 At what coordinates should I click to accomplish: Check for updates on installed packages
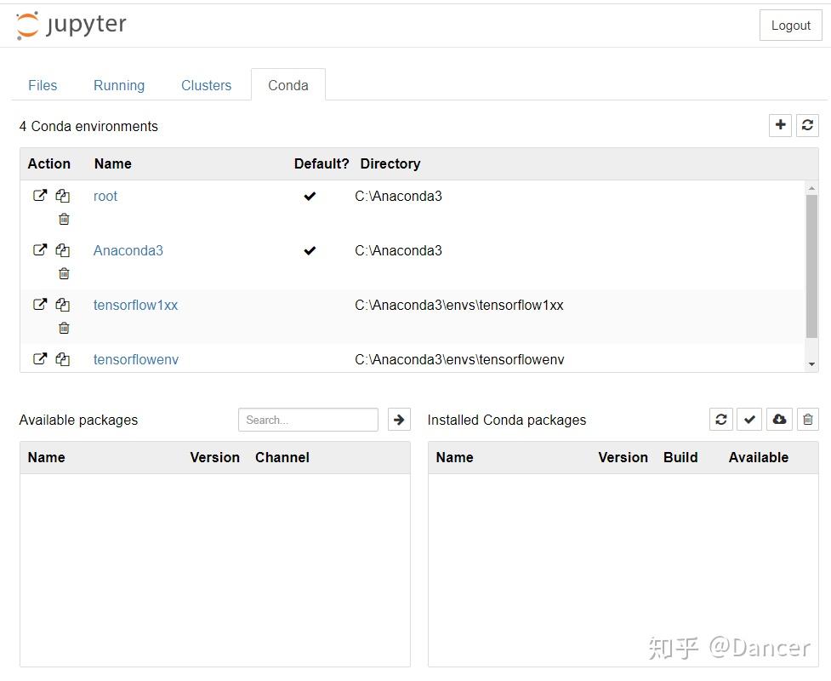click(x=749, y=419)
